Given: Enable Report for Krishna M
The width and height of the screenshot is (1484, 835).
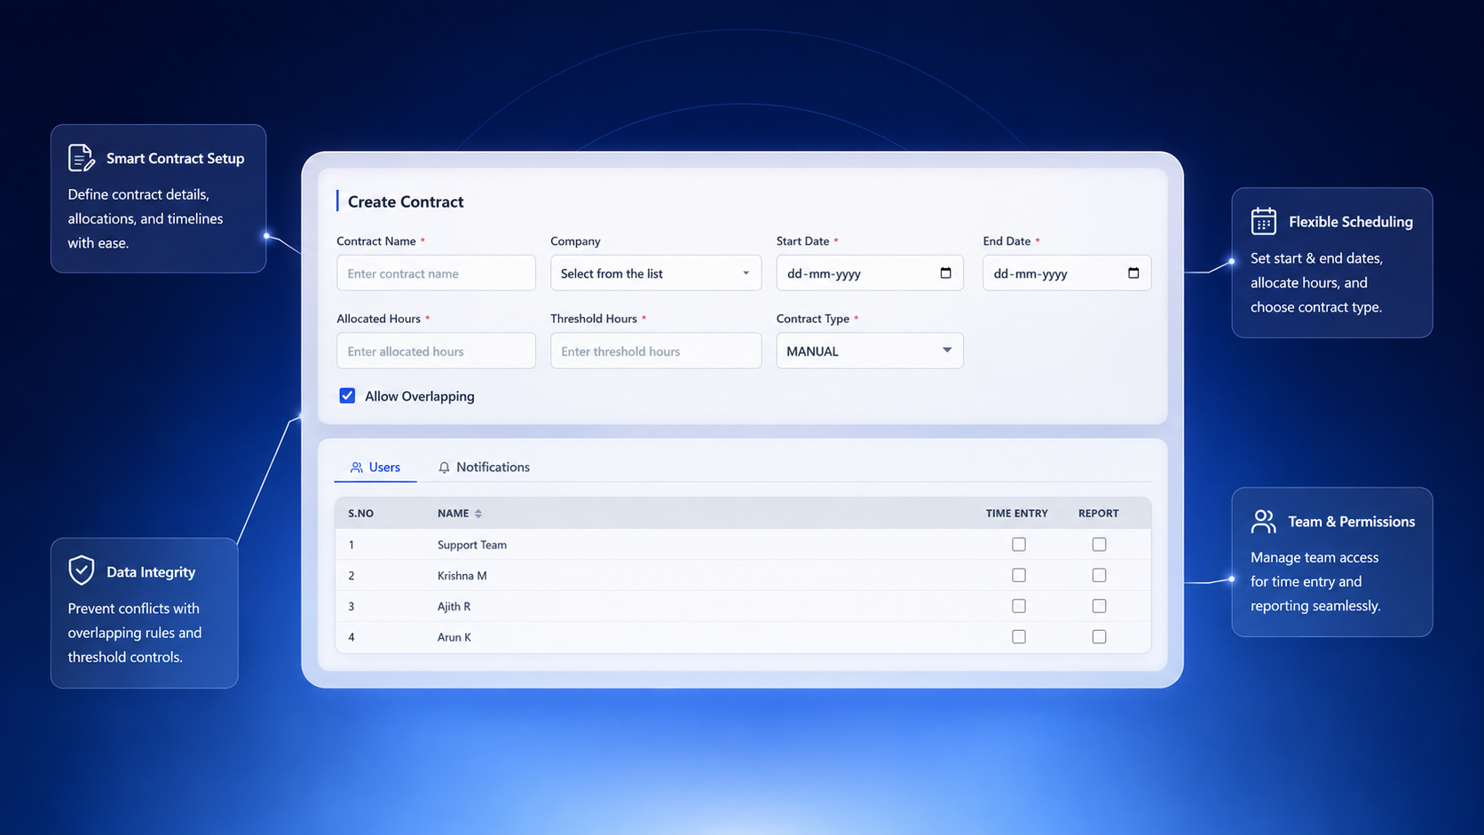Looking at the screenshot, I should [1099, 575].
